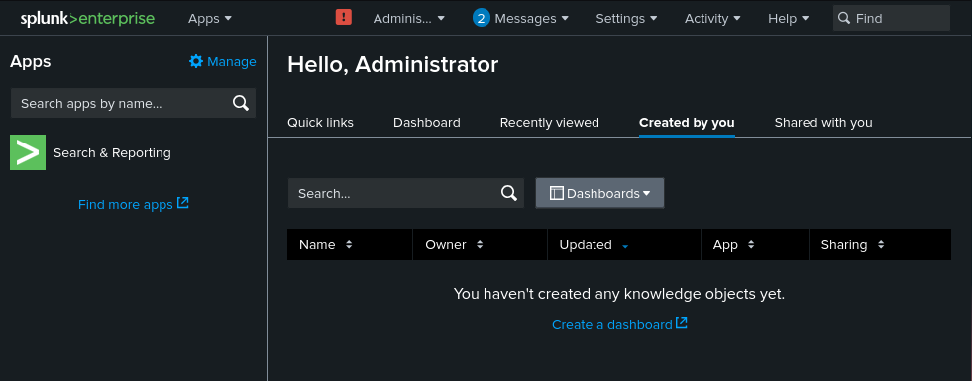Open the Messages dropdown
This screenshot has height=381, width=972.
coord(531,19)
